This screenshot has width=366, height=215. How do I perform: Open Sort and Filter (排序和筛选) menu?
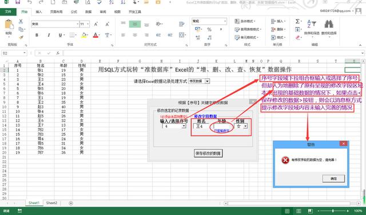coord(312,27)
